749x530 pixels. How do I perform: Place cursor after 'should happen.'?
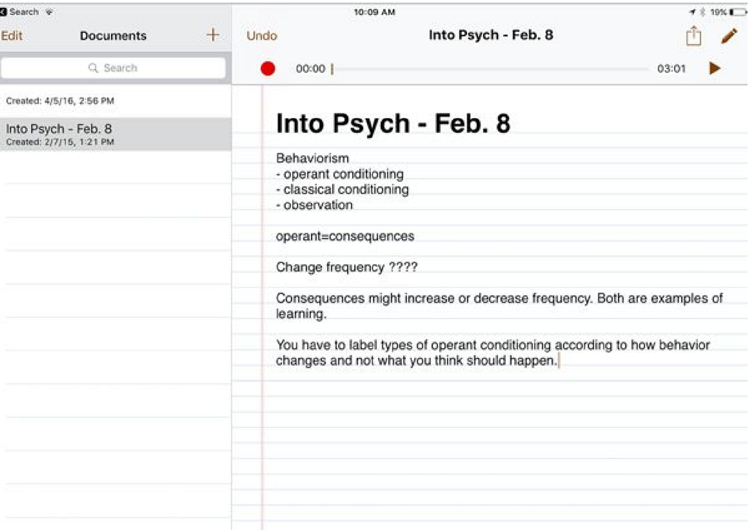click(559, 361)
